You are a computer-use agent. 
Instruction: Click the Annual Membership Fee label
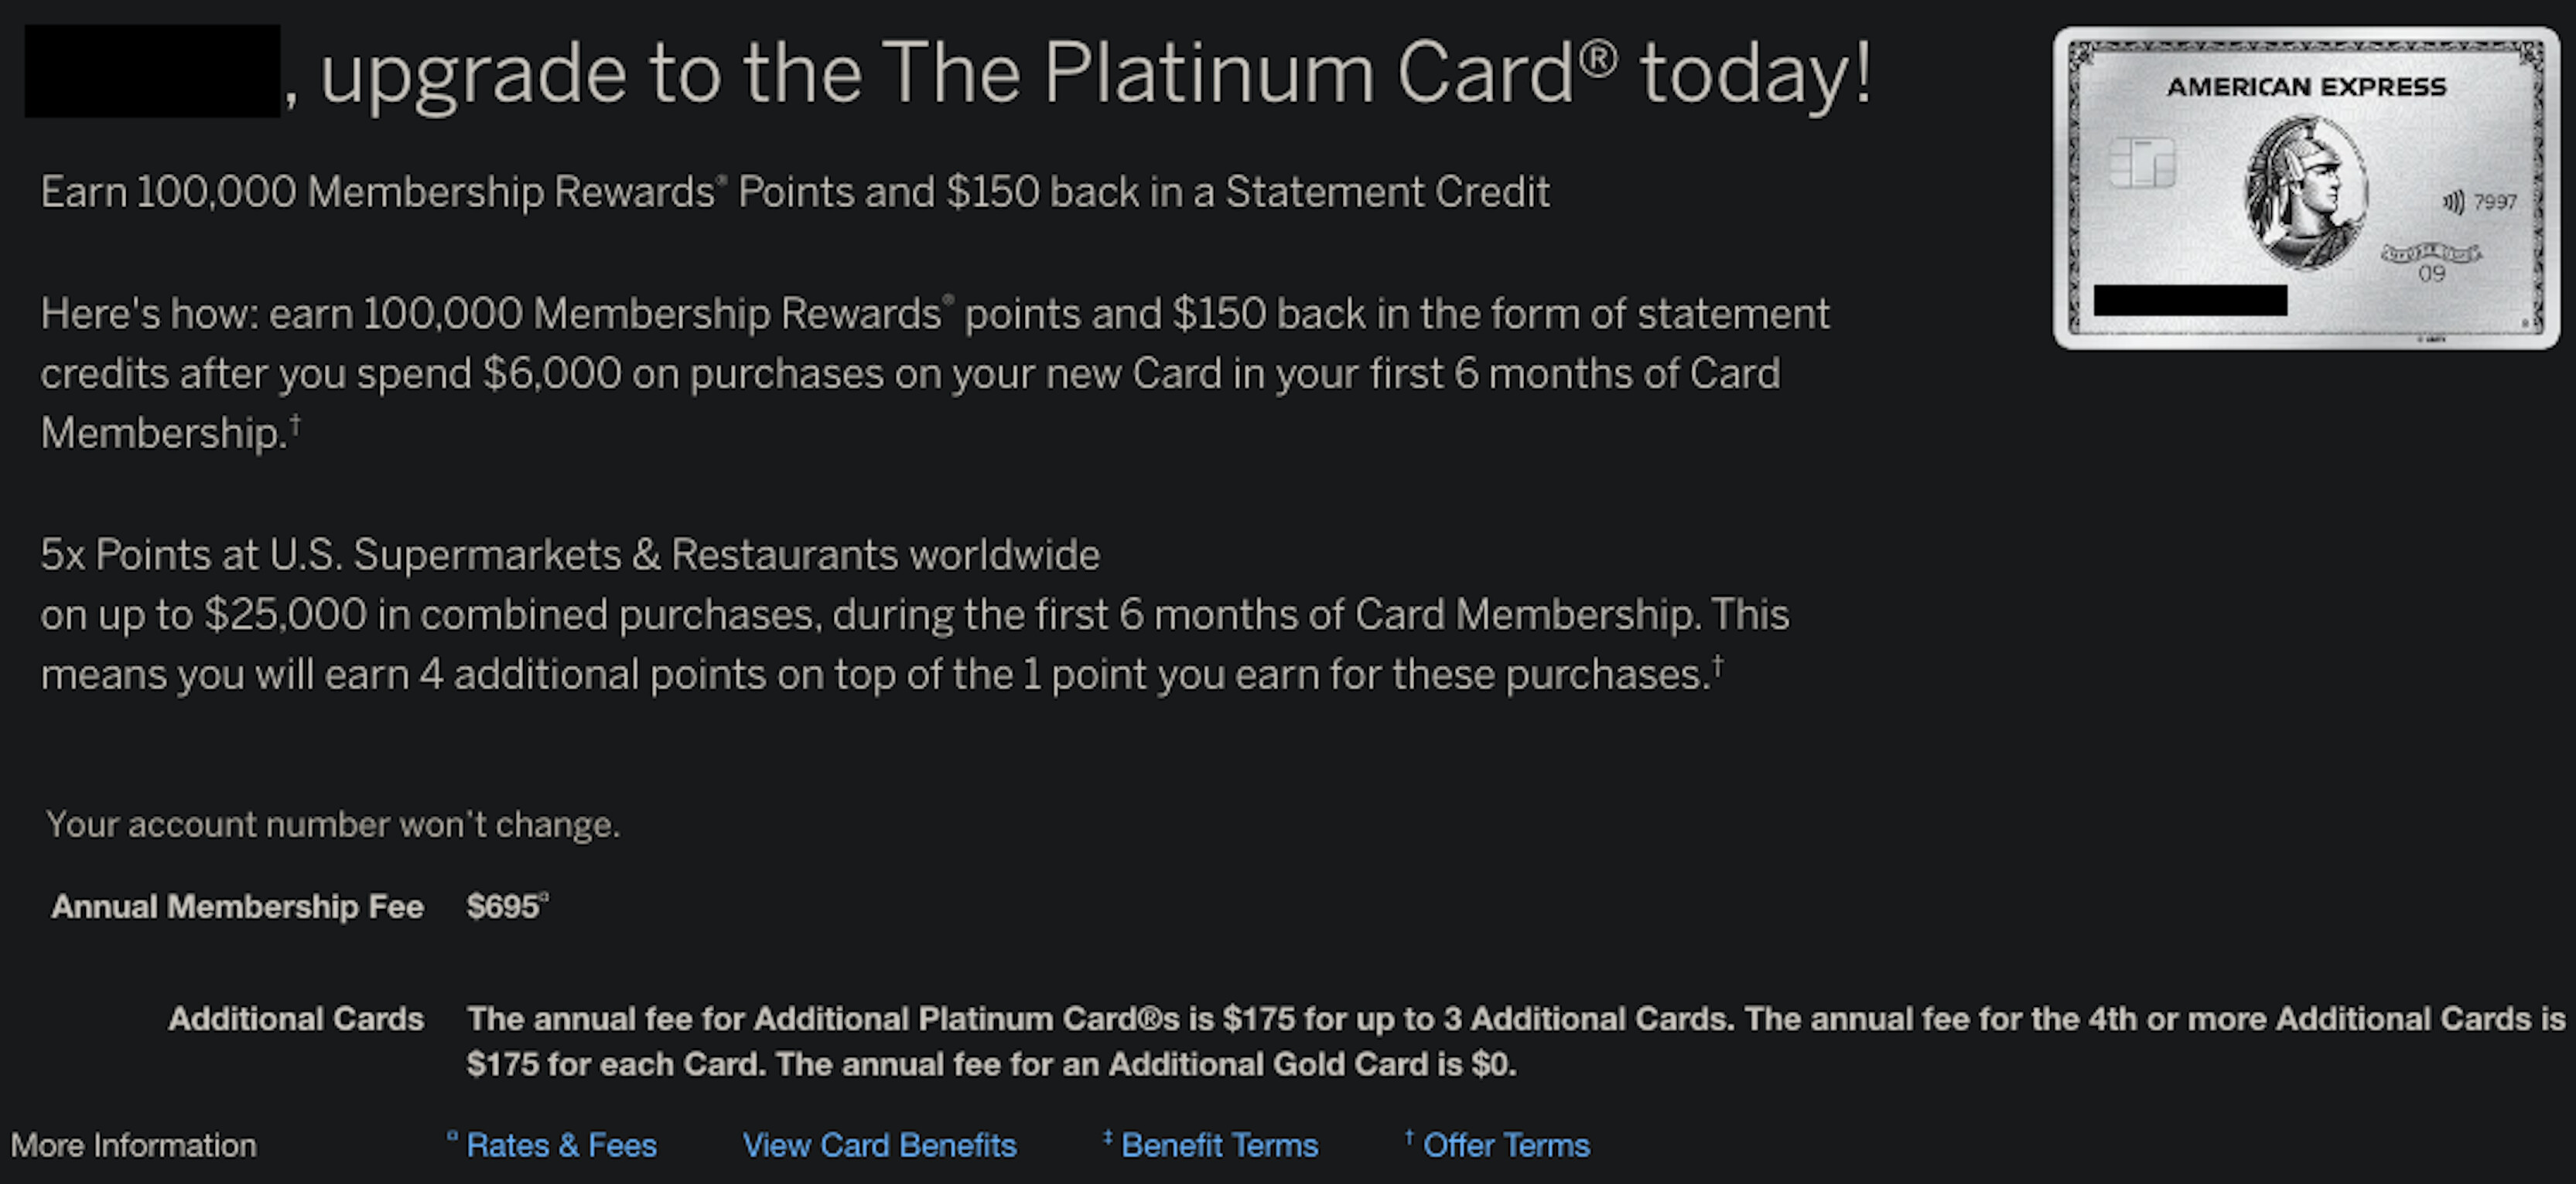237,907
